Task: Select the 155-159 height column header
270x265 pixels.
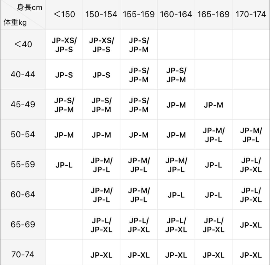Action: point(138,14)
